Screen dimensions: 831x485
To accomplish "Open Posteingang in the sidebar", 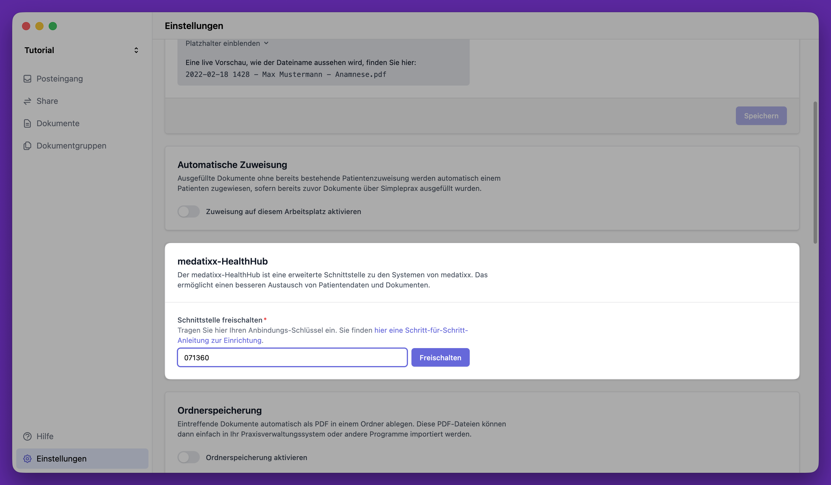I will coord(60,79).
